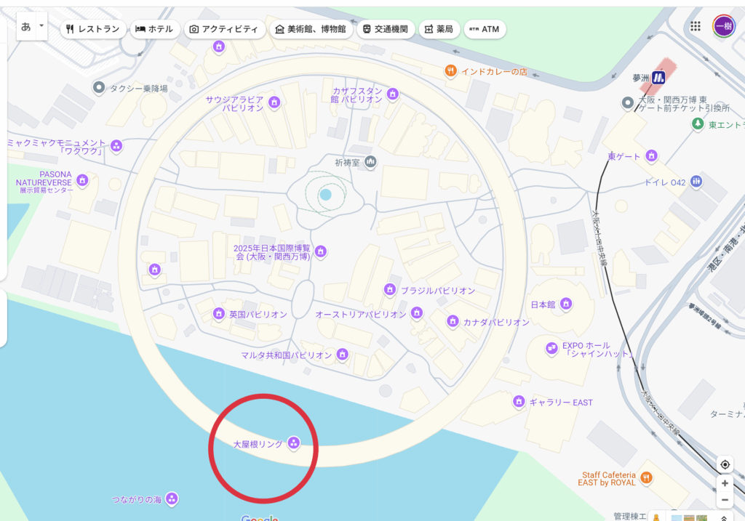Viewport: 745px width, 521px height.
Task: Toggle the ATM filter chip
Action: pos(485,29)
